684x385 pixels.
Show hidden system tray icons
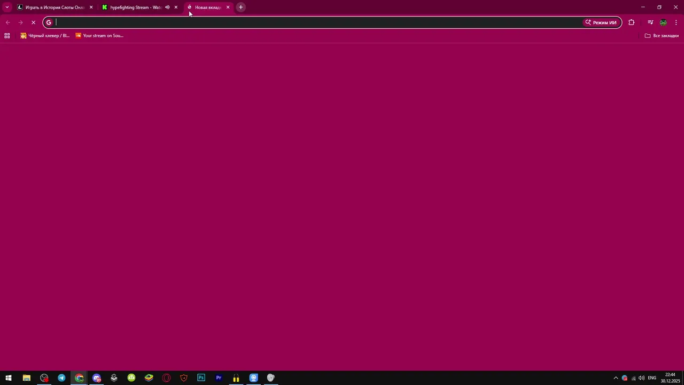pos(616,378)
